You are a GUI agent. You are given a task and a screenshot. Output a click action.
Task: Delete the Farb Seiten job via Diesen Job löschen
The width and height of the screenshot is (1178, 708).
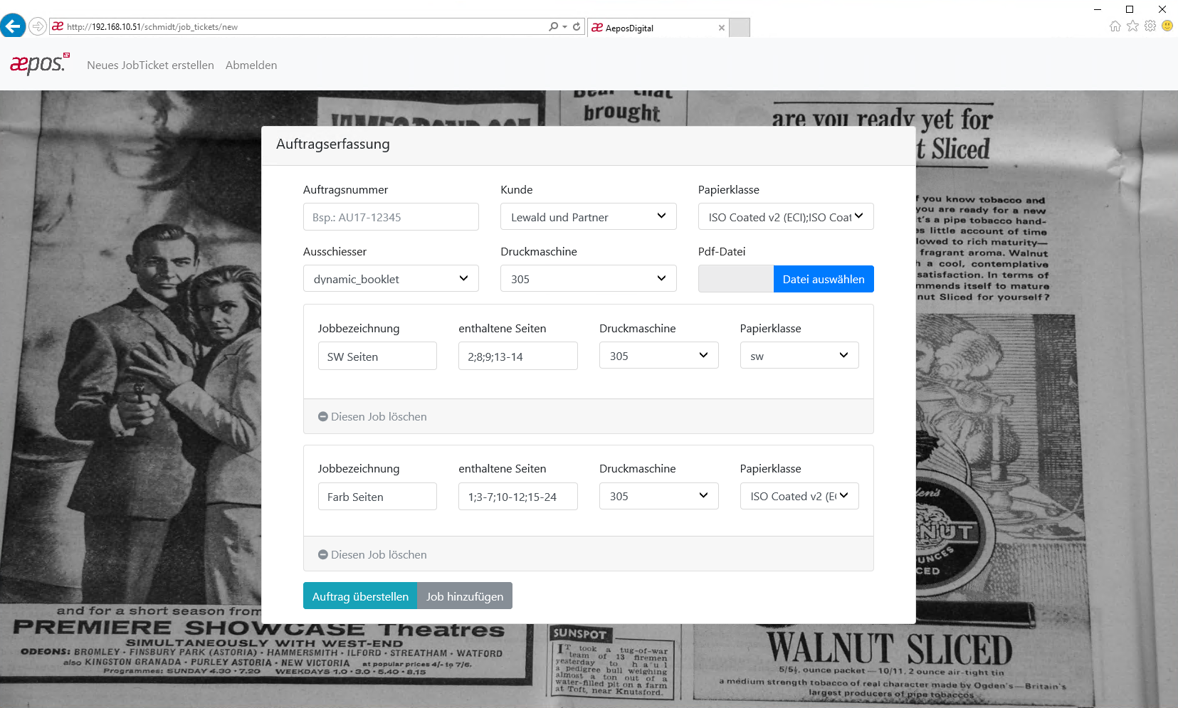click(372, 554)
